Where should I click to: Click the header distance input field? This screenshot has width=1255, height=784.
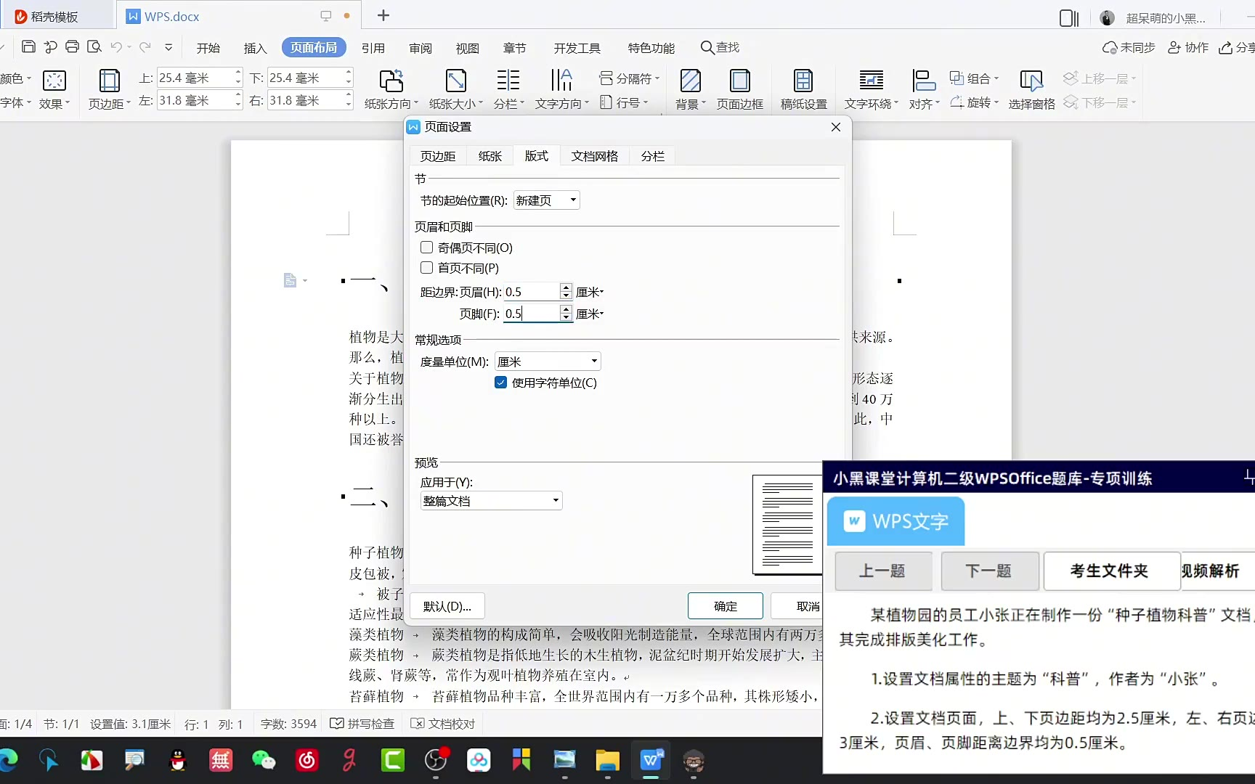[x=531, y=292]
